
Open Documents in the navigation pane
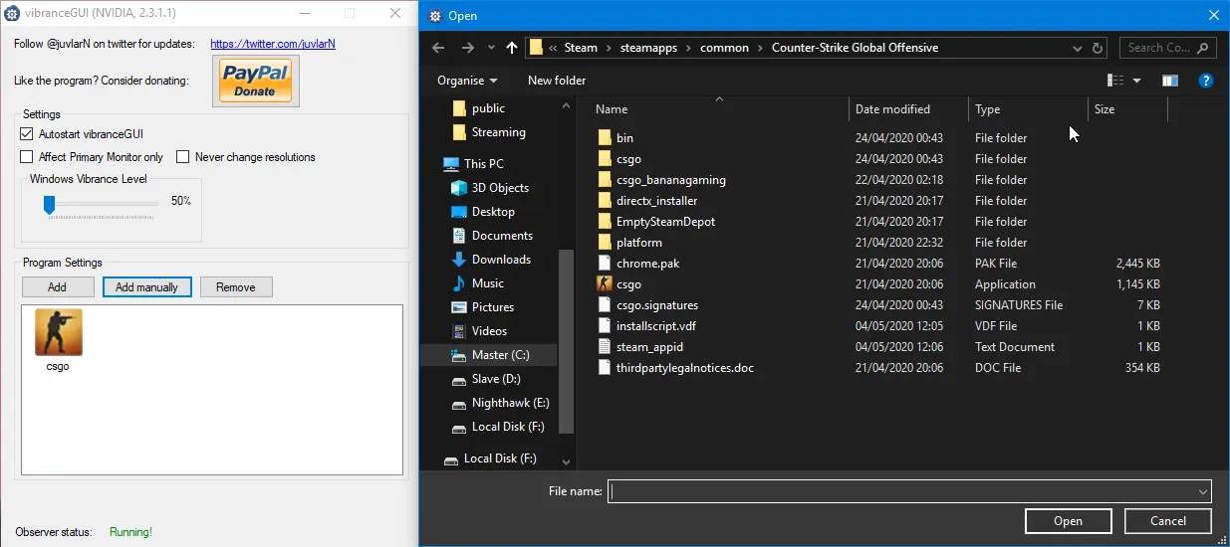[502, 236]
